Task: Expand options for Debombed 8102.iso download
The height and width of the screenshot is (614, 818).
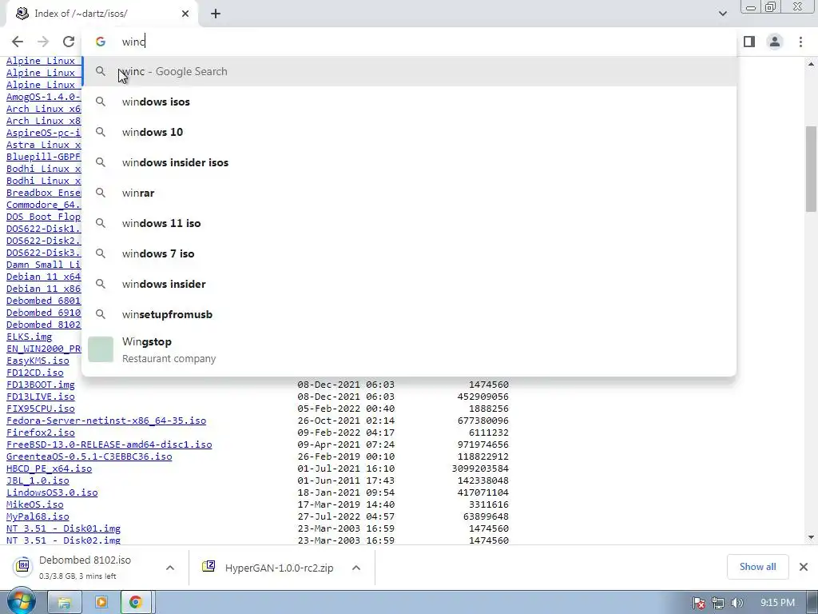Action: point(170,568)
